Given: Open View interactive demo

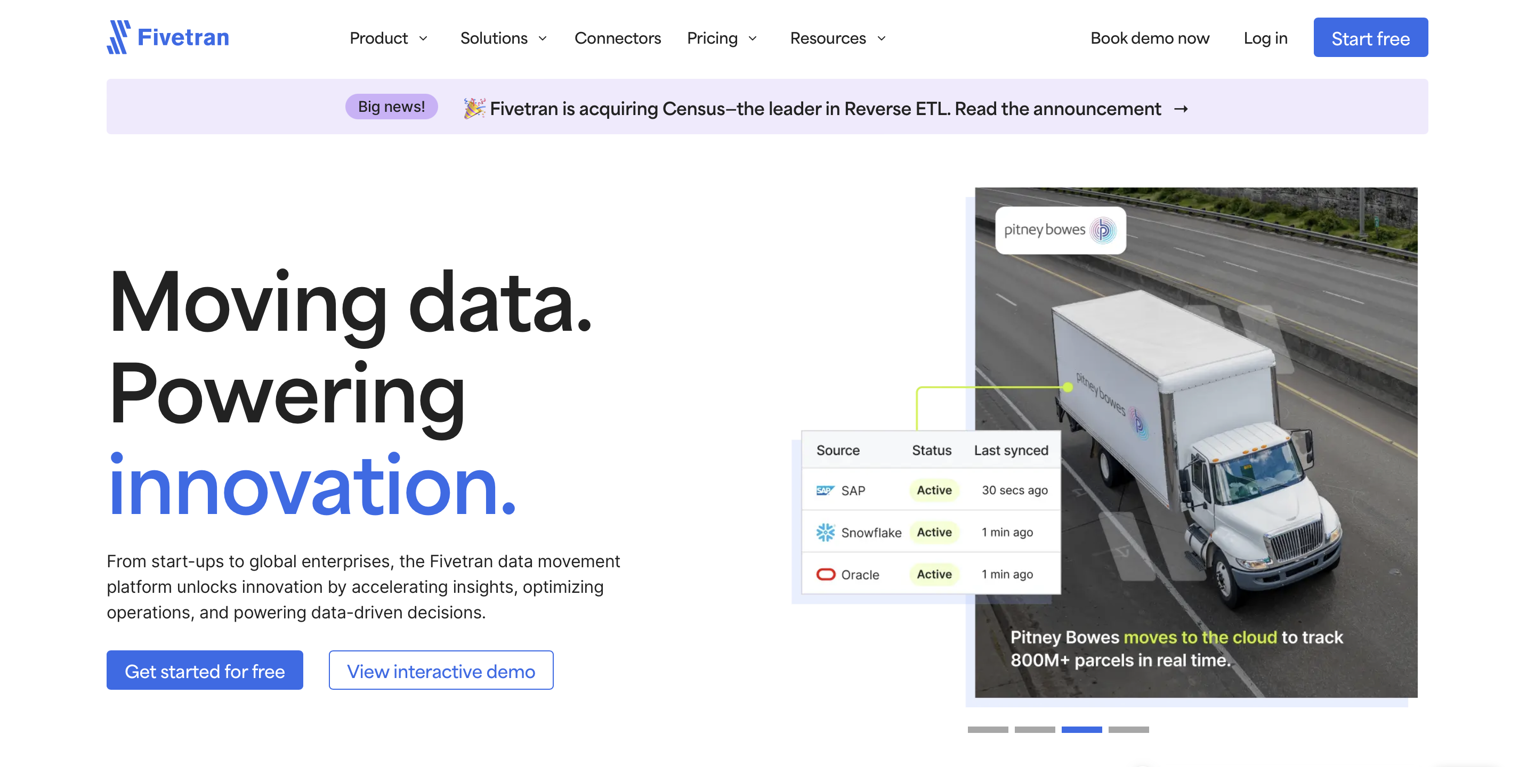Looking at the screenshot, I should point(441,670).
